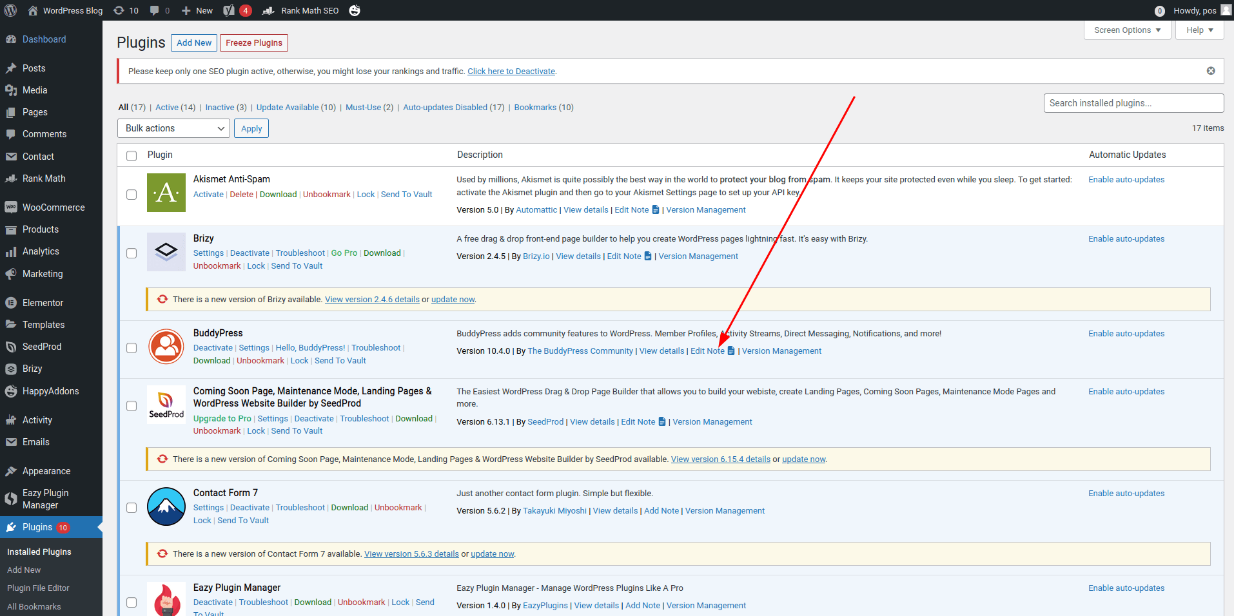Click the note icon beside Akismet Edit Note
The image size is (1234, 616).
tap(656, 209)
